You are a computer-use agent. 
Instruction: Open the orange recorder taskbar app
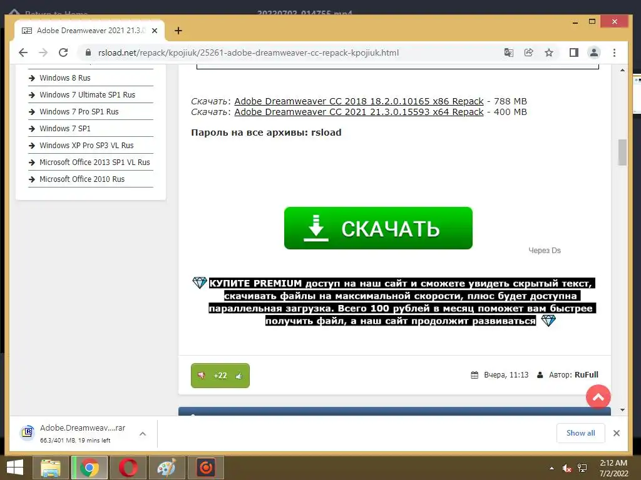point(205,467)
